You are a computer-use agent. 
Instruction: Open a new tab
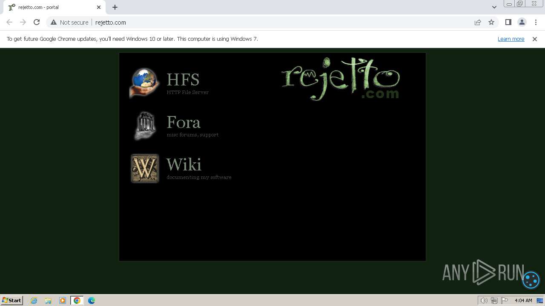pyautogui.click(x=115, y=7)
